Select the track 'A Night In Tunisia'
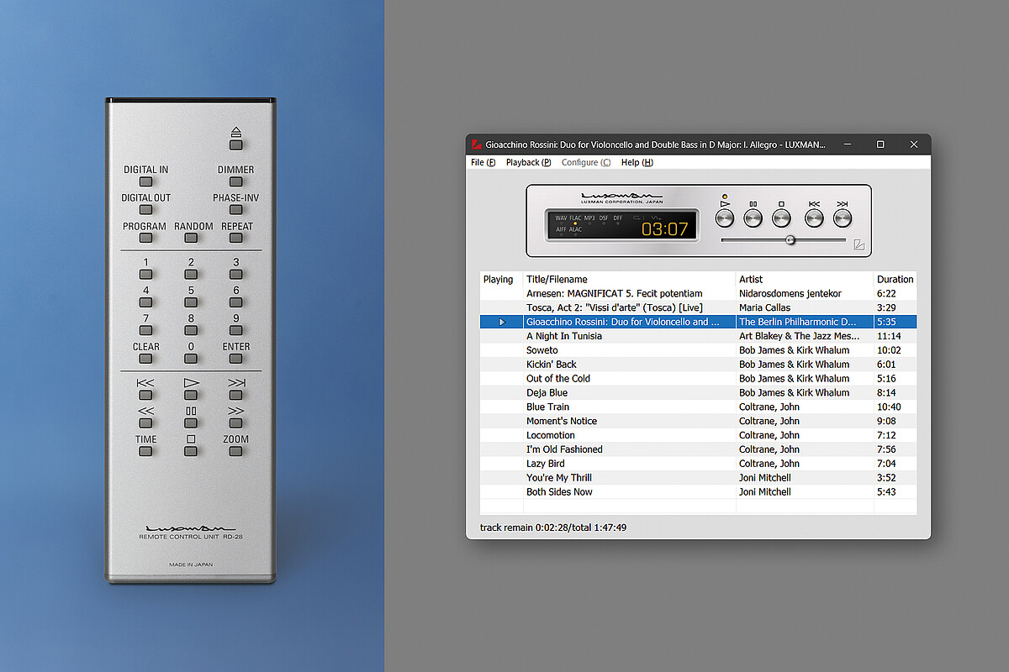 pyautogui.click(x=563, y=336)
